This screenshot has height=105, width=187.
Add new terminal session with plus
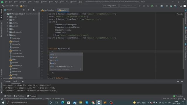point(23,82)
